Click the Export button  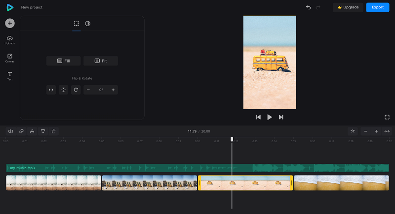click(378, 7)
